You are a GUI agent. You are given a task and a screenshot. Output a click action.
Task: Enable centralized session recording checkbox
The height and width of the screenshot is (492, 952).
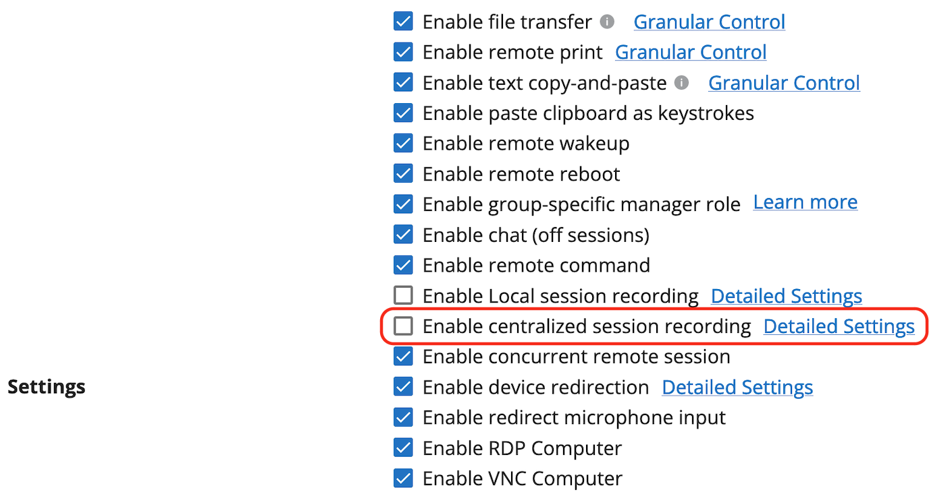pyautogui.click(x=403, y=326)
